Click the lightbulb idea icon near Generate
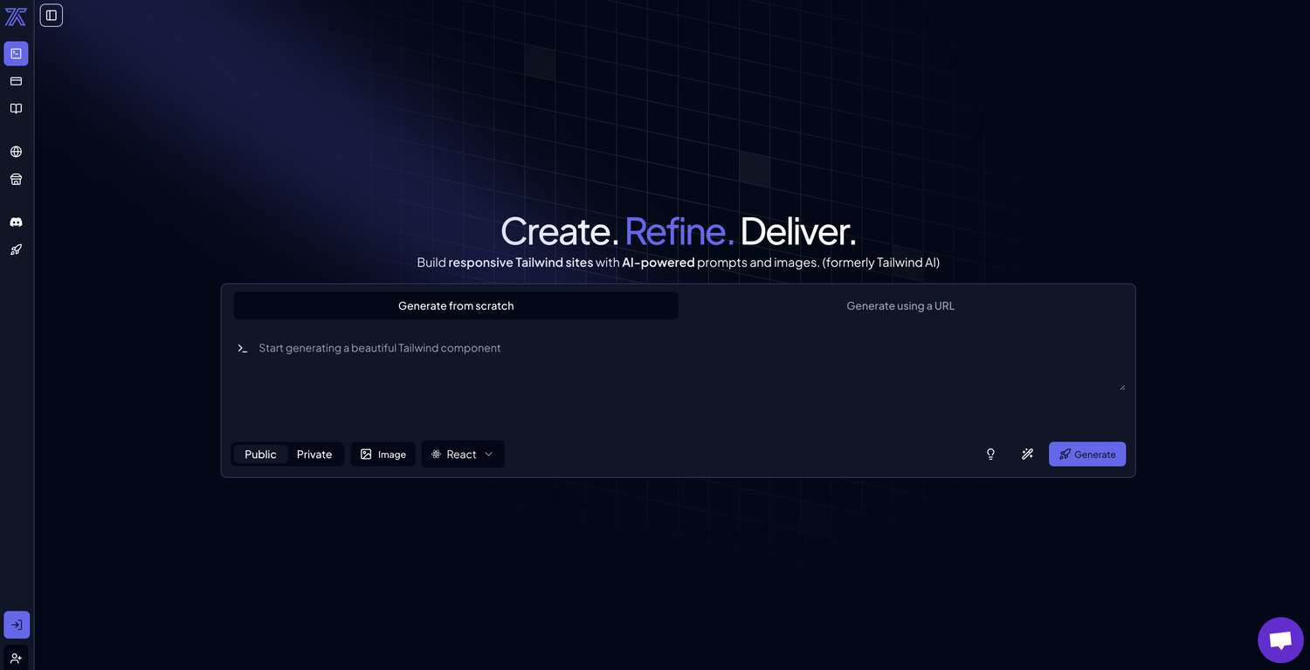1310x670 pixels. (990, 454)
